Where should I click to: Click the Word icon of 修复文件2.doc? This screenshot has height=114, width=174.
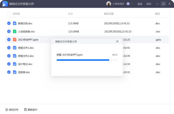point(14,56)
